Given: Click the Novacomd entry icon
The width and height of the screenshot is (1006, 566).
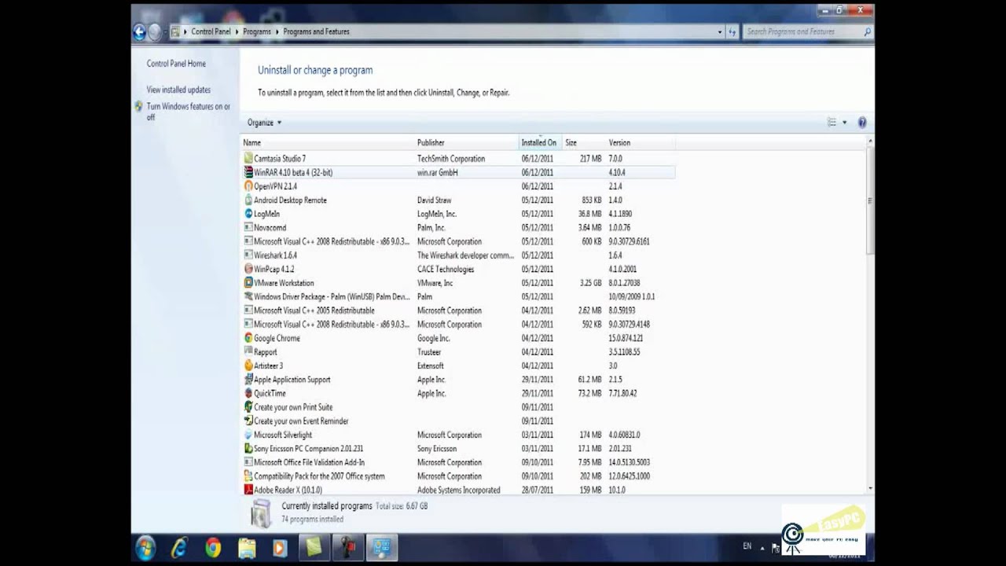Looking at the screenshot, I should coord(248,228).
